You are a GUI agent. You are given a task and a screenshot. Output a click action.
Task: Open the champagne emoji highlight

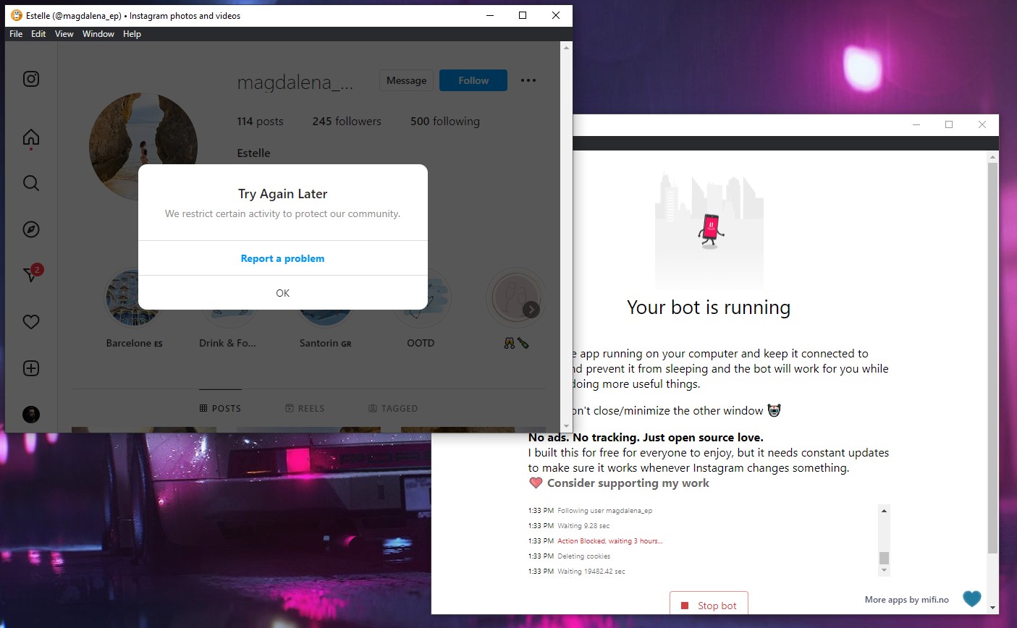click(515, 297)
